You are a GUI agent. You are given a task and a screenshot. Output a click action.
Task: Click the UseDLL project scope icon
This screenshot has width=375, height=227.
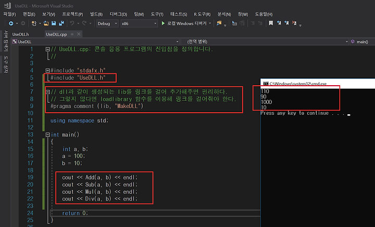pos(15,42)
